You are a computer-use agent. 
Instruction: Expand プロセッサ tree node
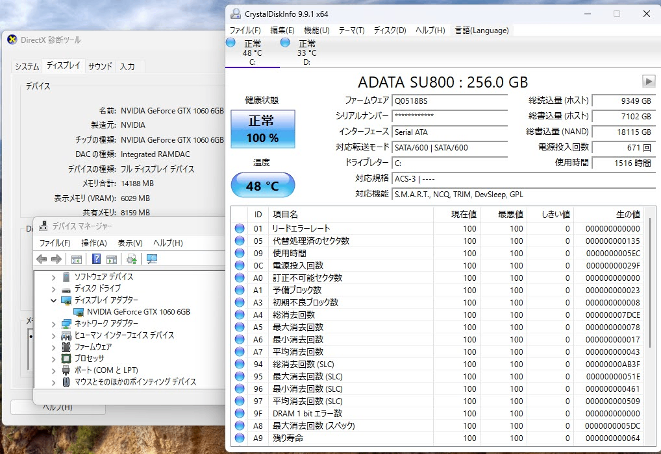pyautogui.click(x=53, y=359)
